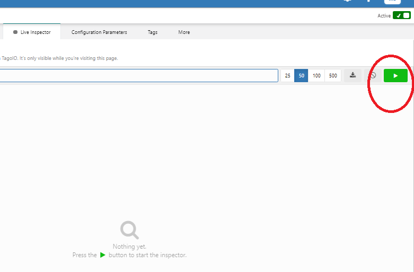
Task: Open the Live Inspector tab
Action: point(32,32)
